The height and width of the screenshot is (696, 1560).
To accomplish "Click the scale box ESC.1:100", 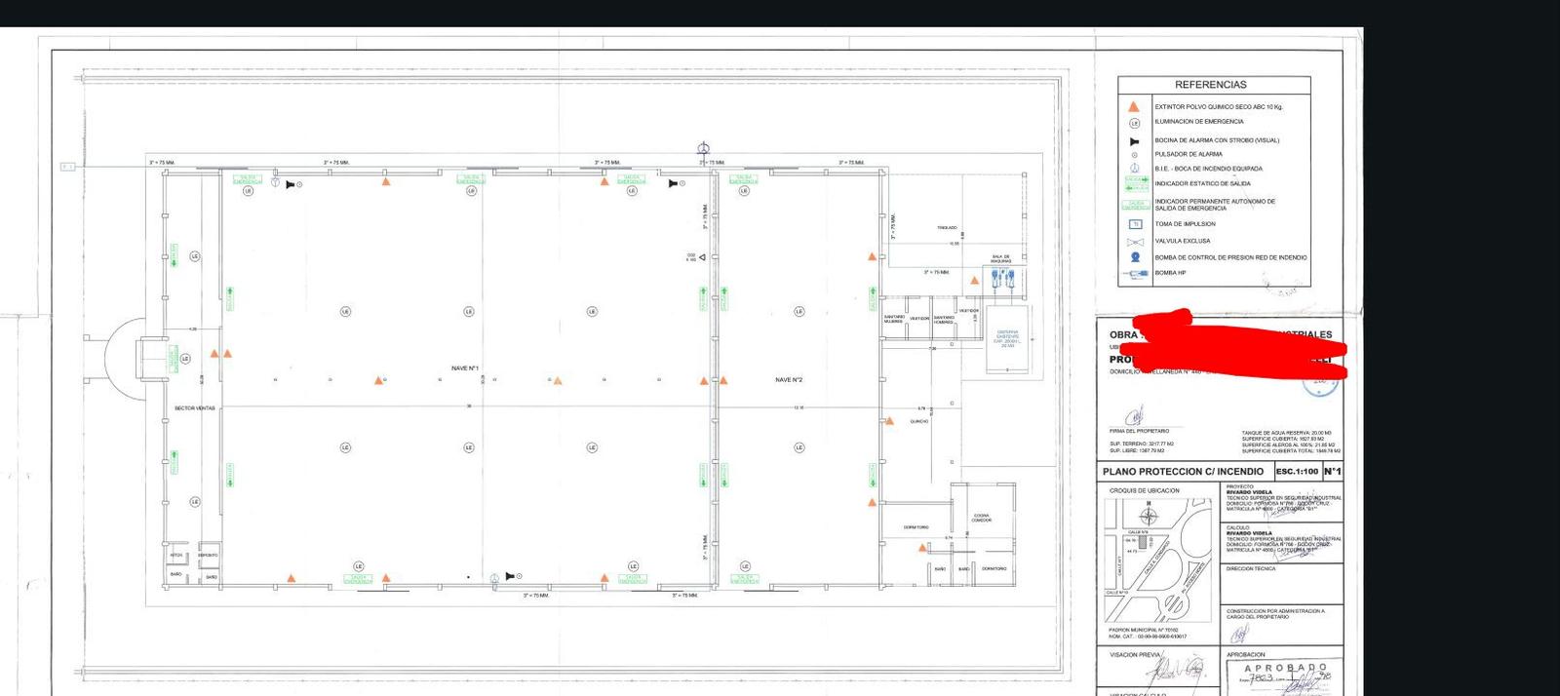I will pyautogui.click(x=1297, y=472).
